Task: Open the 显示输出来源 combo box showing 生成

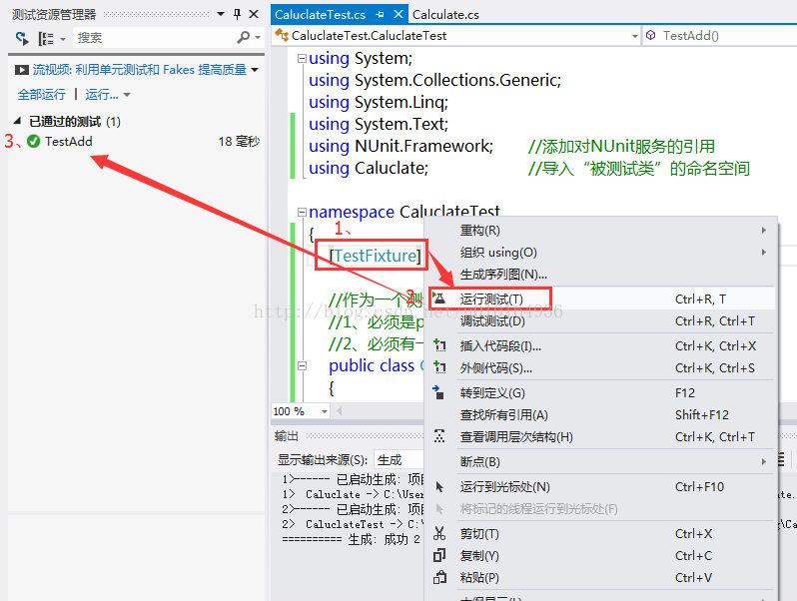Action: [398, 460]
